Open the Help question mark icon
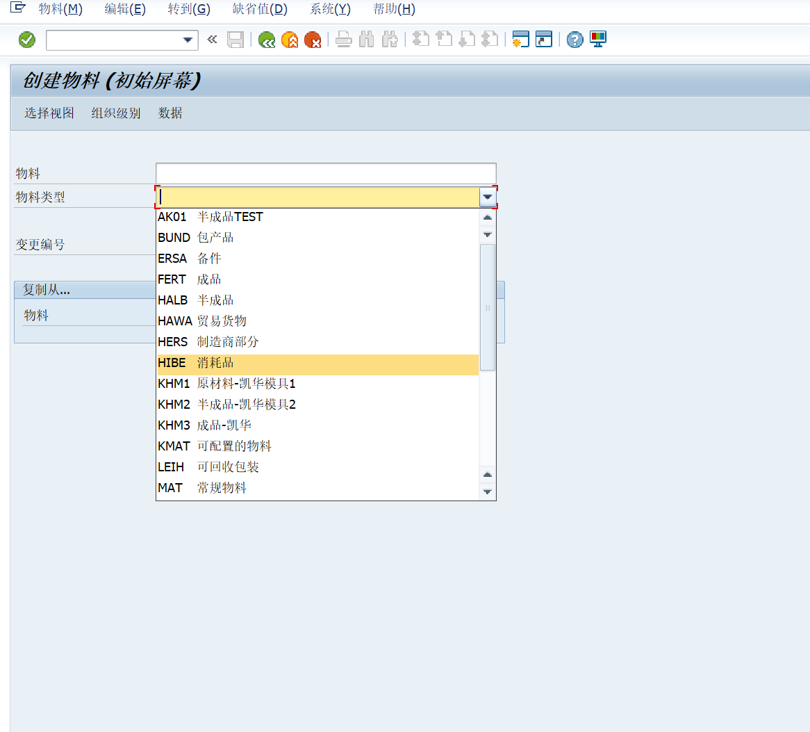This screenshot has width=810, height=732. tap(574, 40)
